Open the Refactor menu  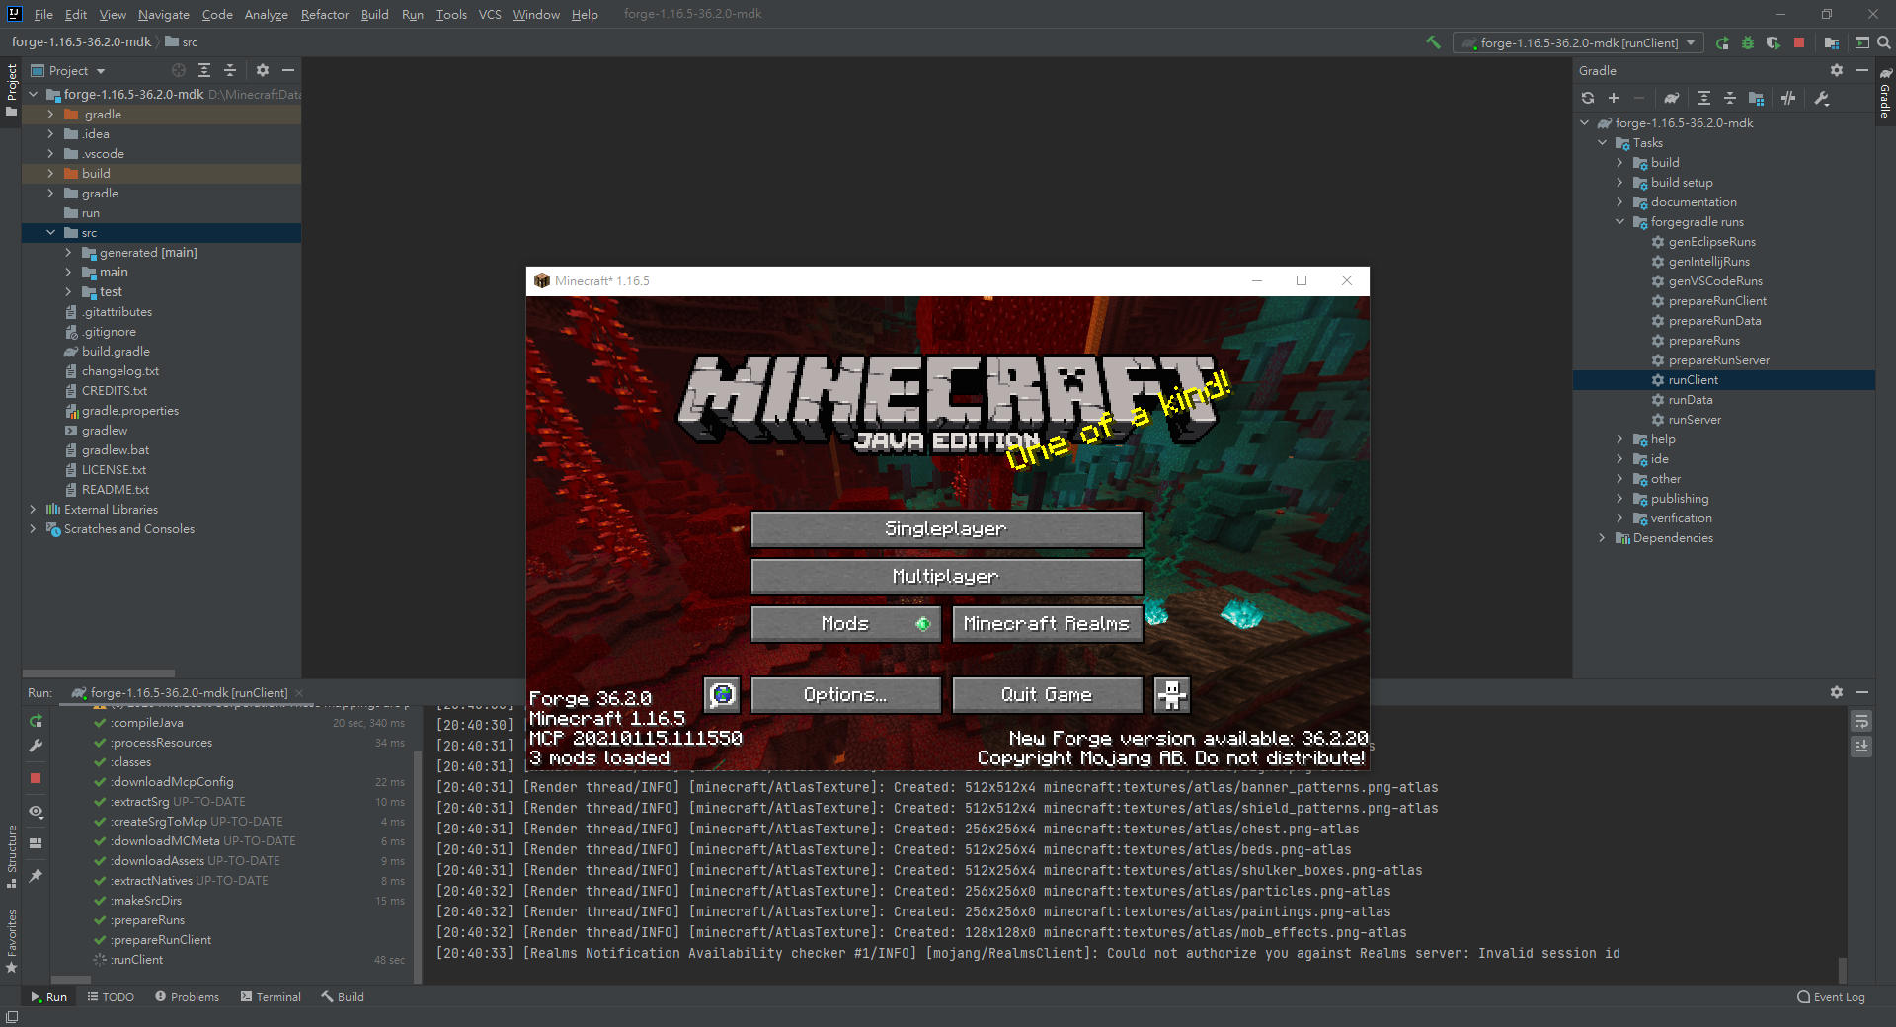coord(325,14)
